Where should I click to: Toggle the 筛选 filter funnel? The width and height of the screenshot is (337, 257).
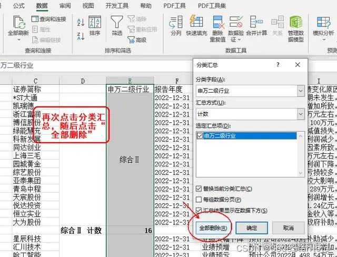point(117,25)
